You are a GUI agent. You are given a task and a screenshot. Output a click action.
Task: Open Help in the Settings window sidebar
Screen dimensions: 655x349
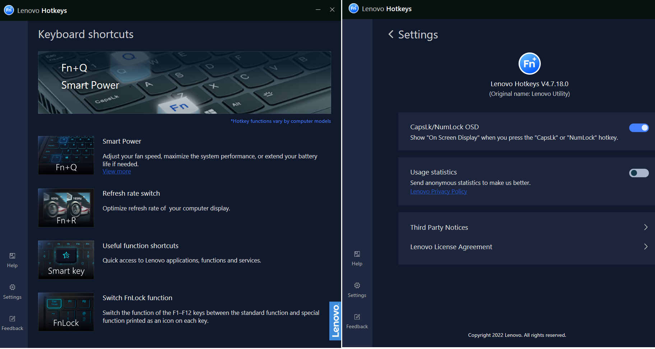click(x=357, y=259)
